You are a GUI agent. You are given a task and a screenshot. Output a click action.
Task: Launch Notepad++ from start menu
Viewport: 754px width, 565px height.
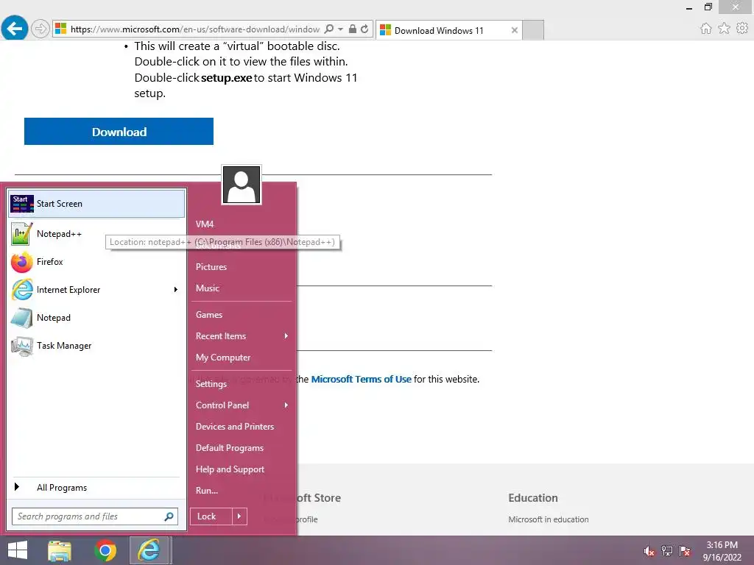96,234
